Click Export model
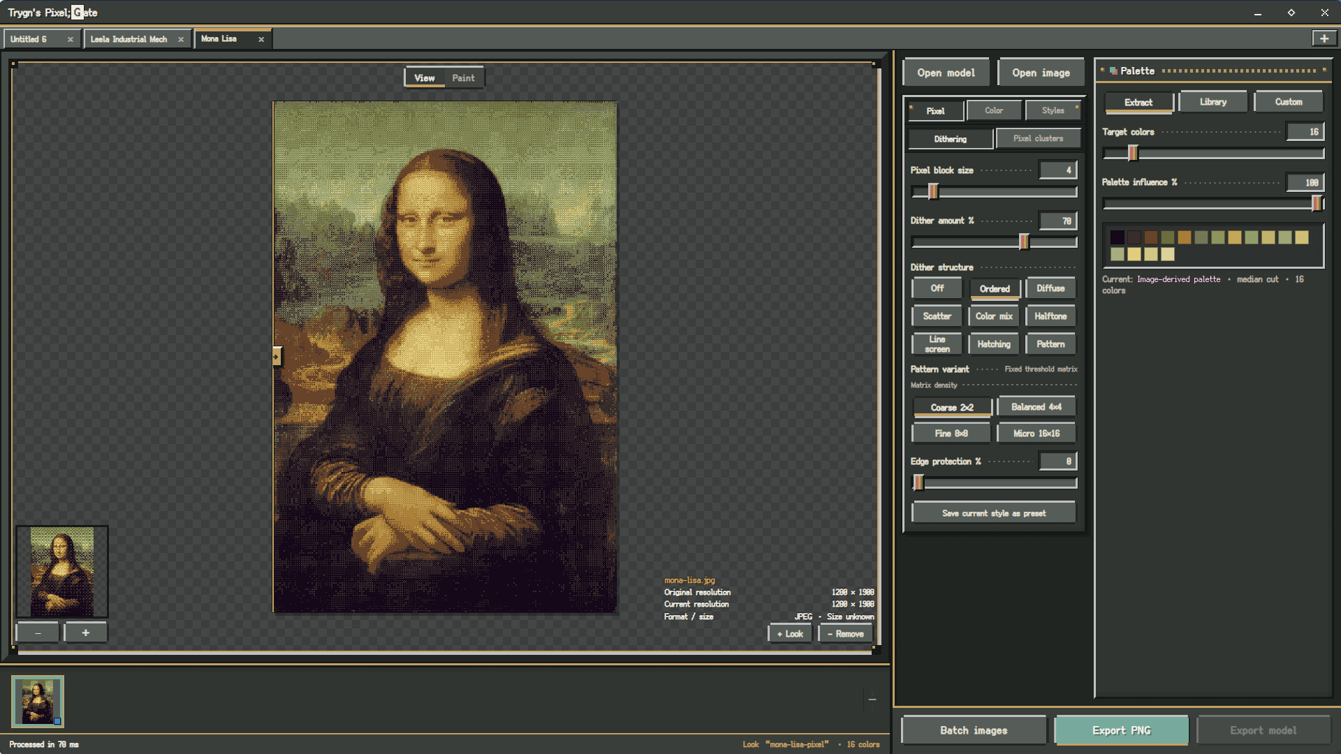 [x=1263, y=730]
